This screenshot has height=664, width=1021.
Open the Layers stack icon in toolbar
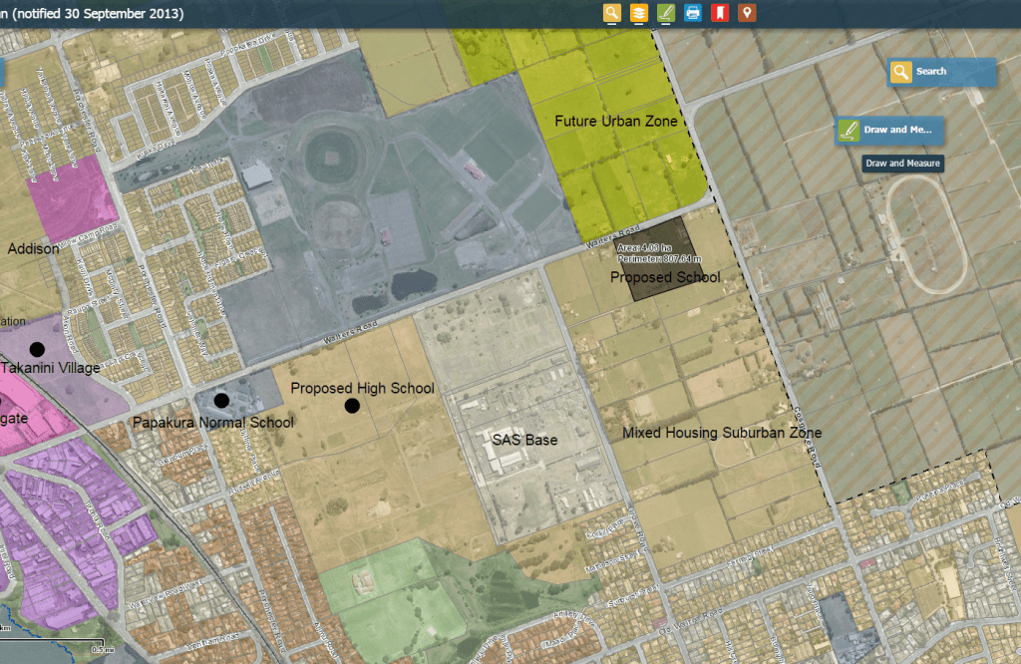point(639,13)
